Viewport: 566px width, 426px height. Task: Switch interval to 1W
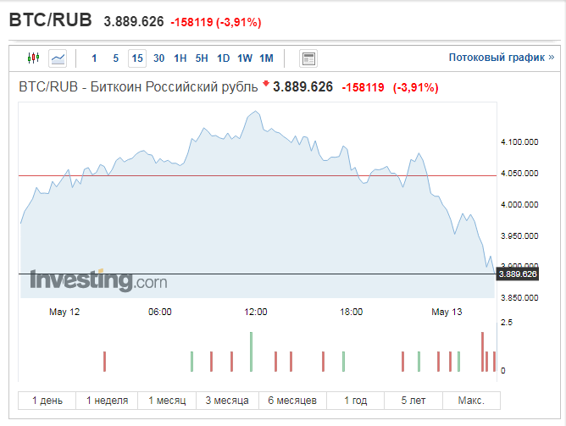point(244,58)
